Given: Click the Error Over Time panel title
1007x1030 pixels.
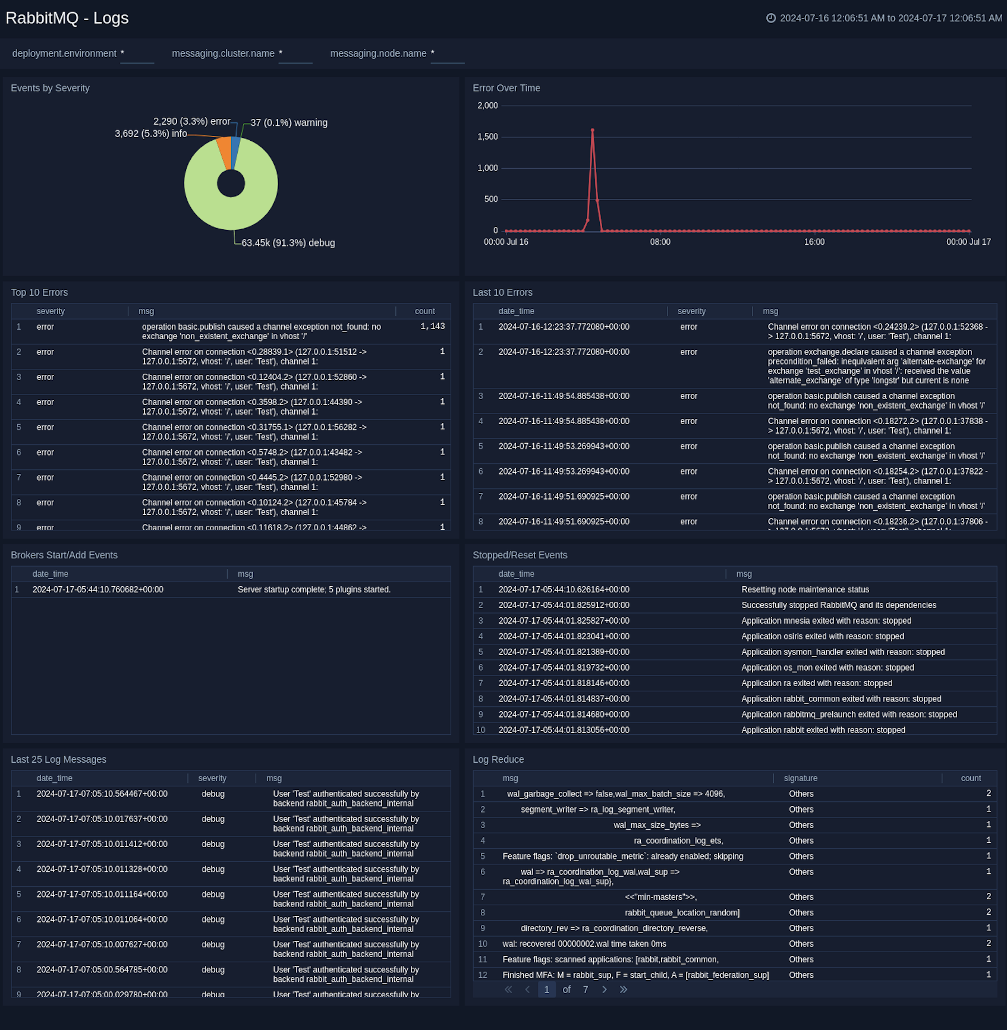Looking at the screenshot, I should point(506,88).
